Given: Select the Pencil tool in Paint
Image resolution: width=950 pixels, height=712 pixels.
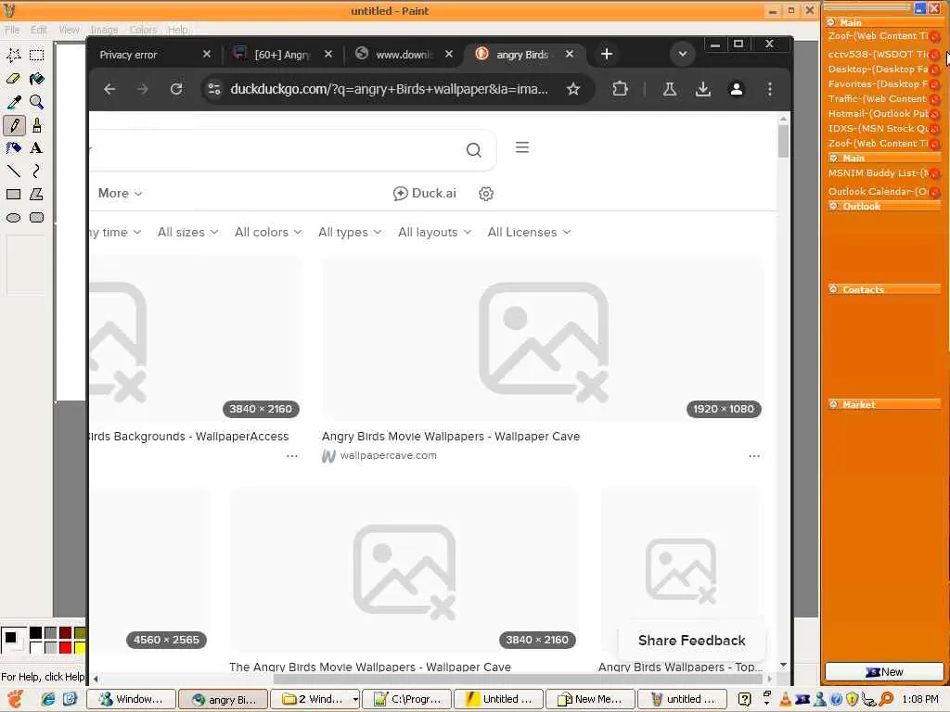Looking at the screenshot, I should (x=13, y=125).
